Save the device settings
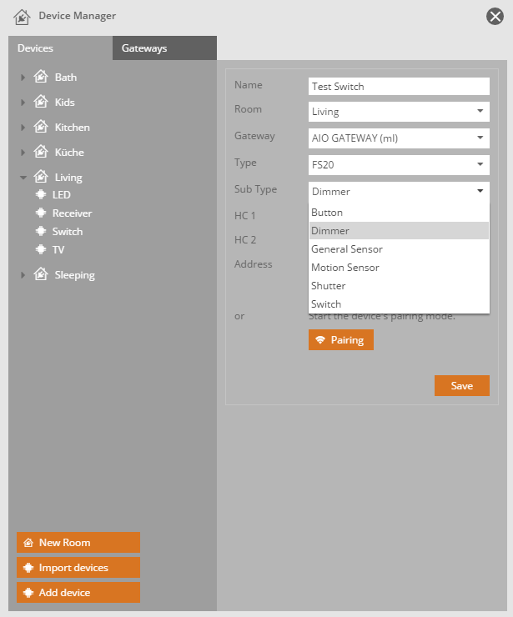This screenshot has width=513, height=617. [x=461, y=386]
